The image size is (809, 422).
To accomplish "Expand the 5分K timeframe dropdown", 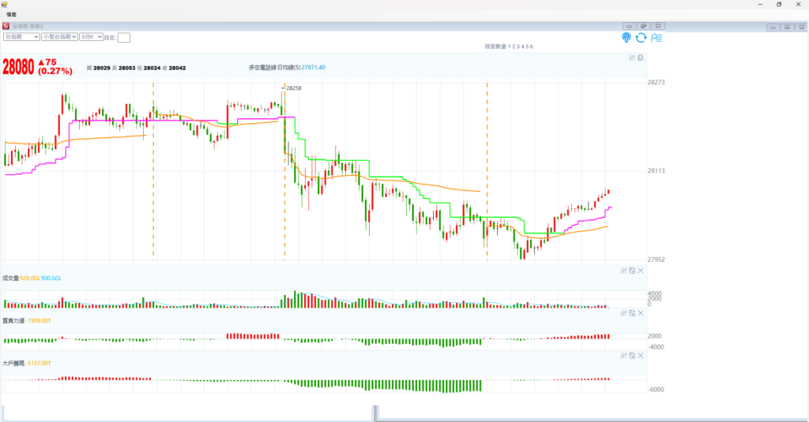I will (91, 36).
